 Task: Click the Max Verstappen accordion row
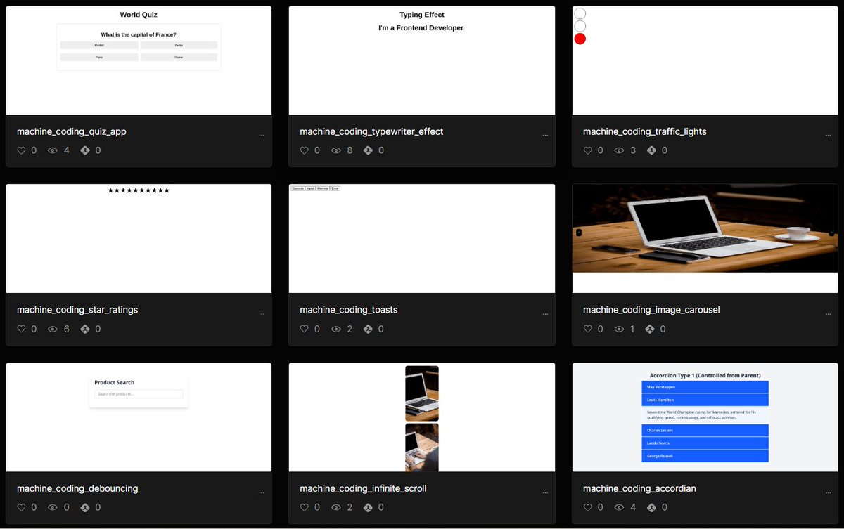tap(705, 387)
